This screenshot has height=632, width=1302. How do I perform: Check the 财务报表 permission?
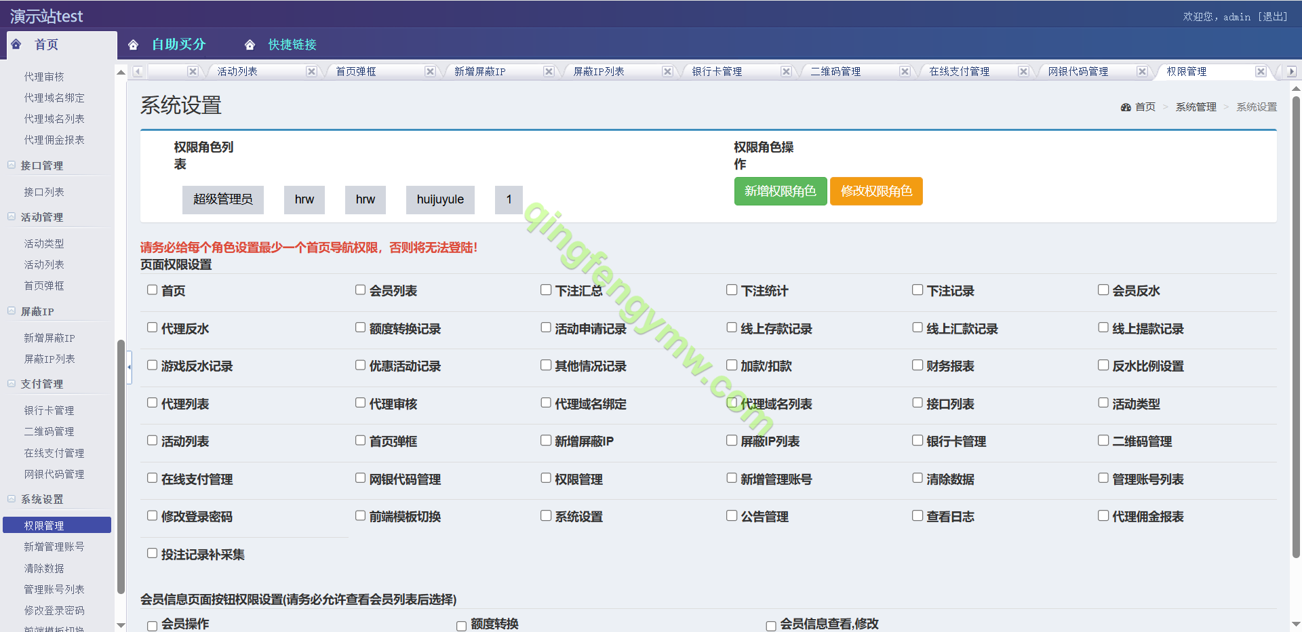pyautogui.click(x=918, y=366)
